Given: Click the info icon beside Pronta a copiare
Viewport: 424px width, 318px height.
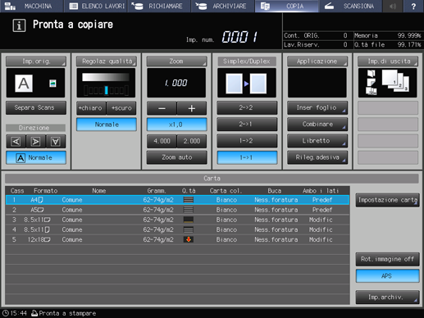Looking at the screenshot, I should tap(19, 25).
